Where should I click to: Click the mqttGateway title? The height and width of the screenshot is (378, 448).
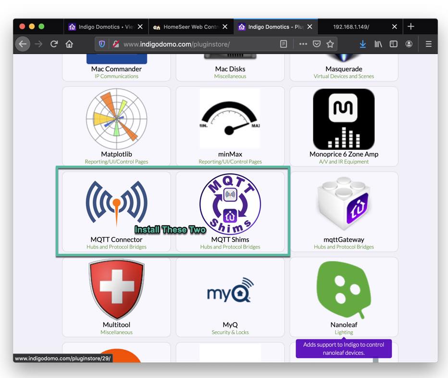click(344, 239)
